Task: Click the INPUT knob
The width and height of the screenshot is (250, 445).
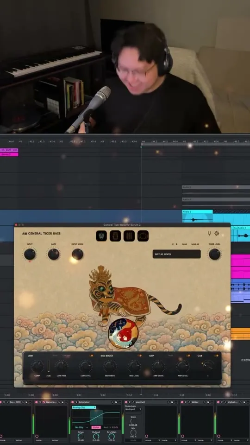Action: pos(30,254)
